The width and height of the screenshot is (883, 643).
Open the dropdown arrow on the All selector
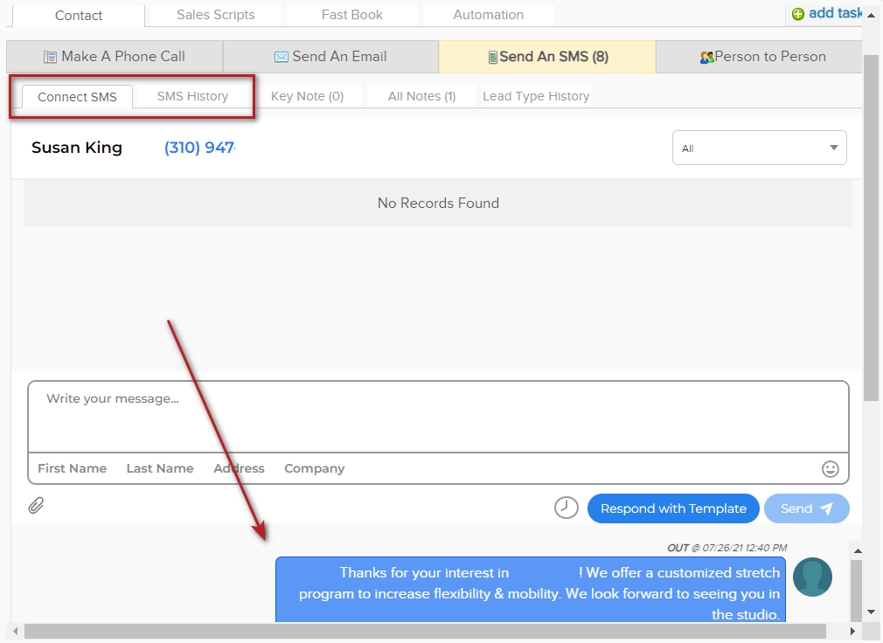click(831, 148)
